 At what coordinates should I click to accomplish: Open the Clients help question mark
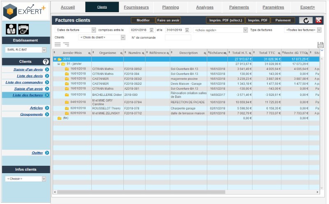[46, 62]
